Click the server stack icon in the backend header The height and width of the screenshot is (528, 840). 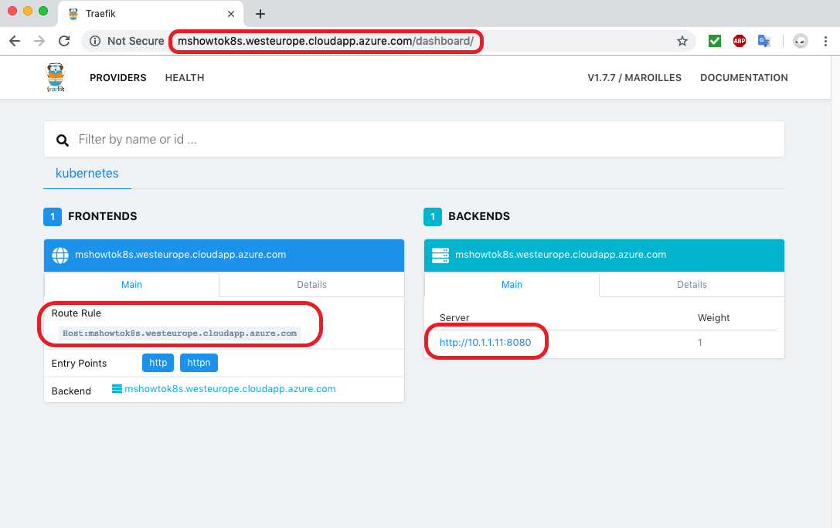point(440,256)
